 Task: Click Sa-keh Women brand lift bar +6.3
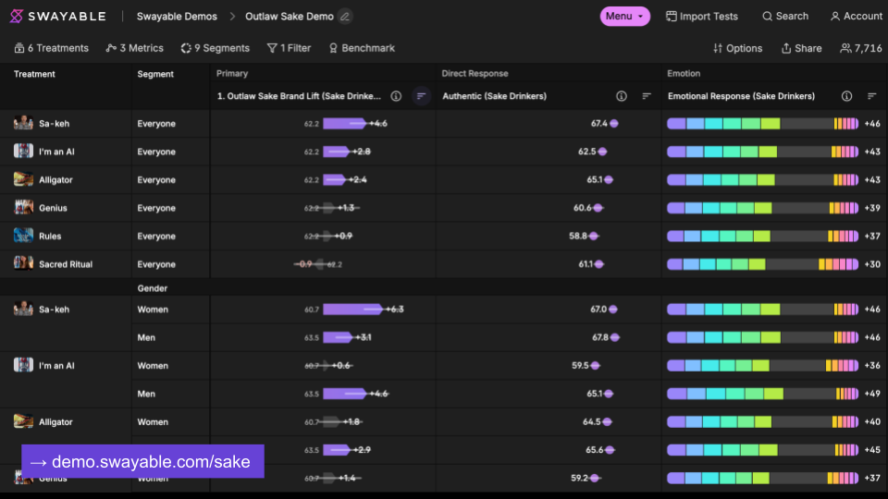click(354, 310)
